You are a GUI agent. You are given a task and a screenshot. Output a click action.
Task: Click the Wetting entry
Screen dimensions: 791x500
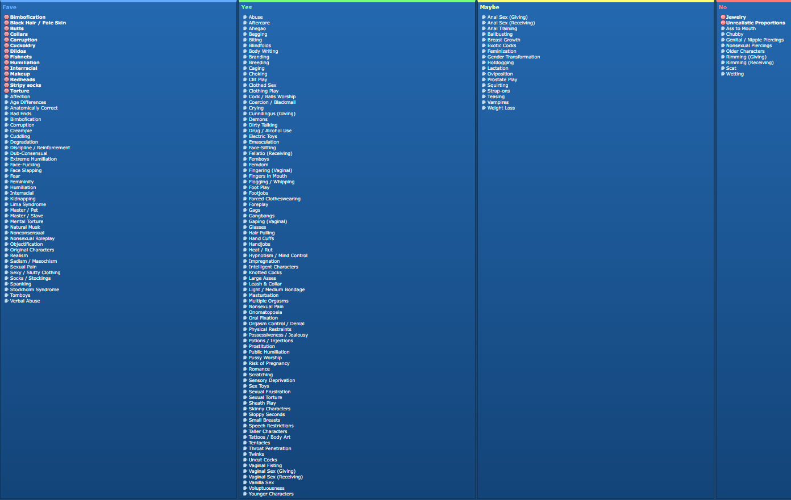pyautogui.click(x=735, y=74)
